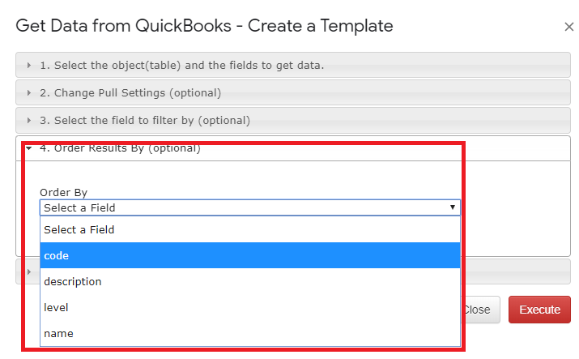Choose 'level' from the Order By list

[x=250, y=307]
